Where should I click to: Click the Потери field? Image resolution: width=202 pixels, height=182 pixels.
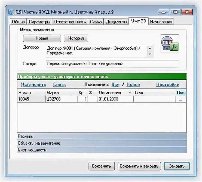click(112, 64)
